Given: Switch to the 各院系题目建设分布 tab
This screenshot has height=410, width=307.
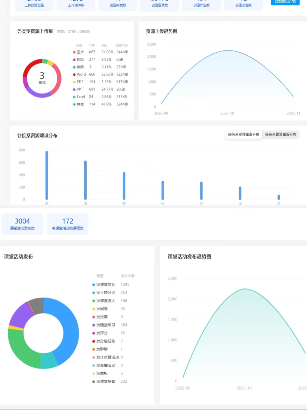Looking at the screenshot, I should coord(281,134).
